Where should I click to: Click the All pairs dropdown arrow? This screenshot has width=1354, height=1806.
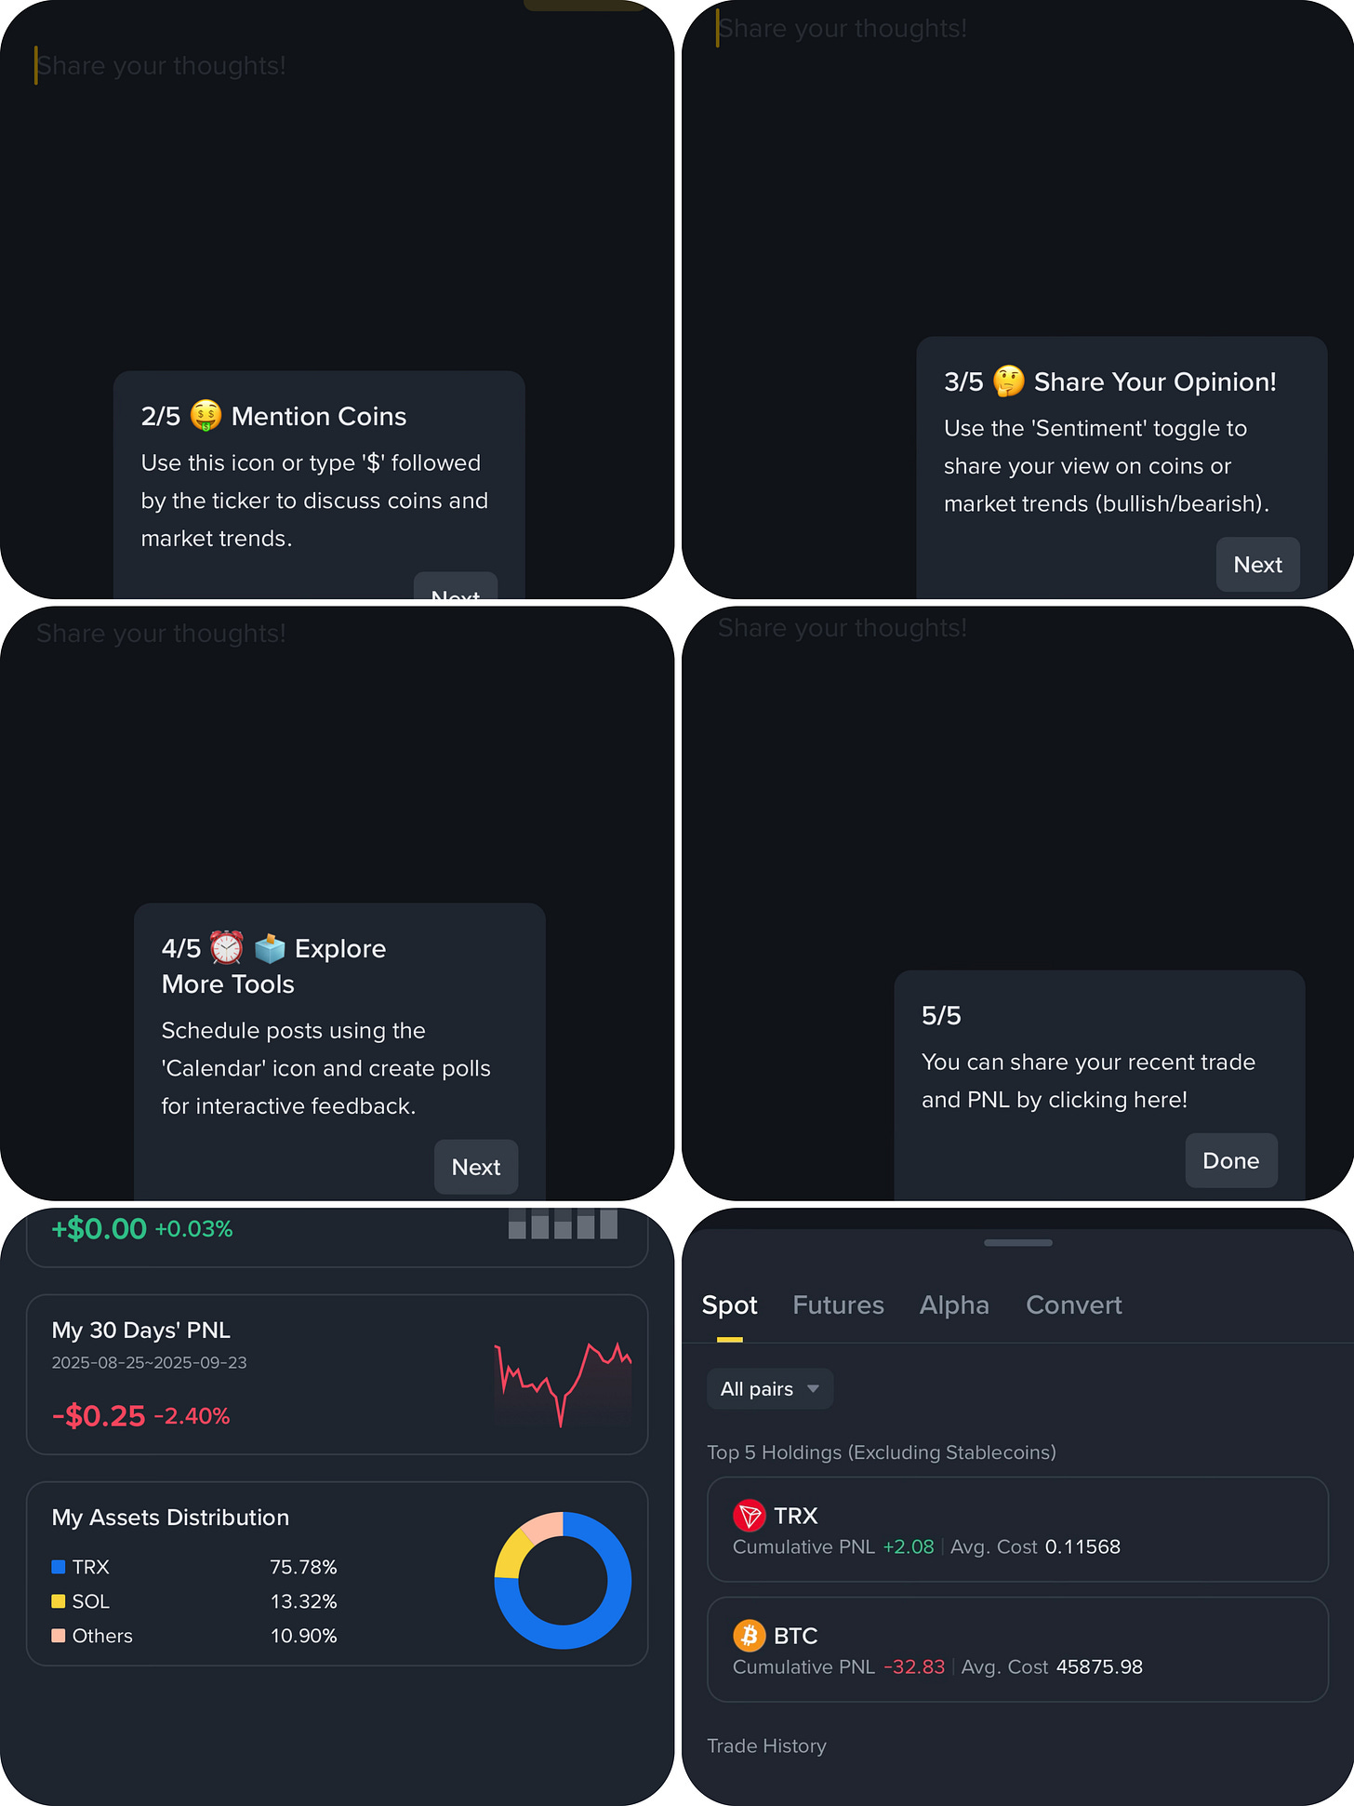pyautogui.click(x=814, y=1389)
